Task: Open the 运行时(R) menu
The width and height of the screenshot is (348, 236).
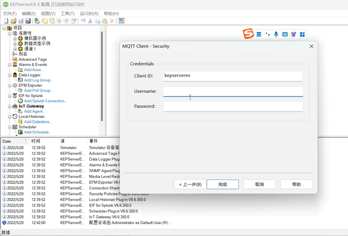Action: coord(89,14)
